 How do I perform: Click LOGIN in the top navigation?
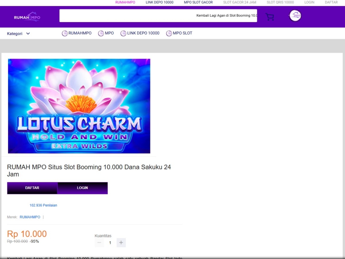point(309,2)
